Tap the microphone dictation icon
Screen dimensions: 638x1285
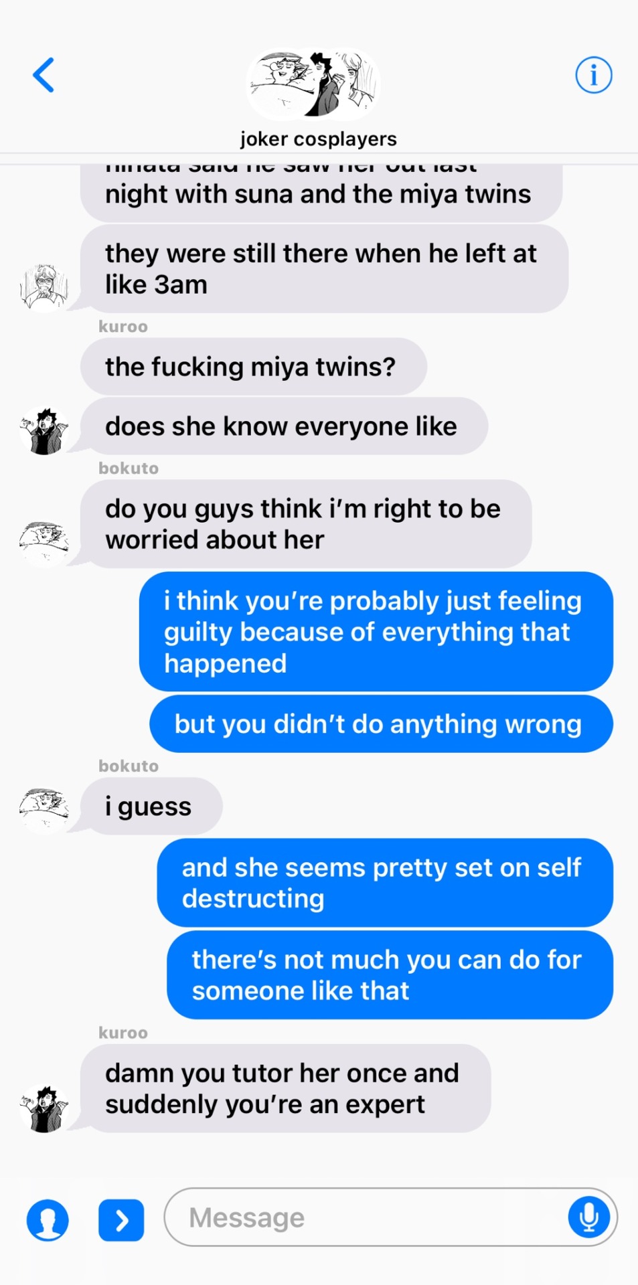(x=588, y=1217)
